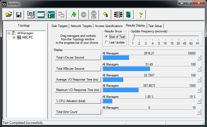This screenshot has width=207, height=127.
Task: Stop the current test
Action: point(84,15)
